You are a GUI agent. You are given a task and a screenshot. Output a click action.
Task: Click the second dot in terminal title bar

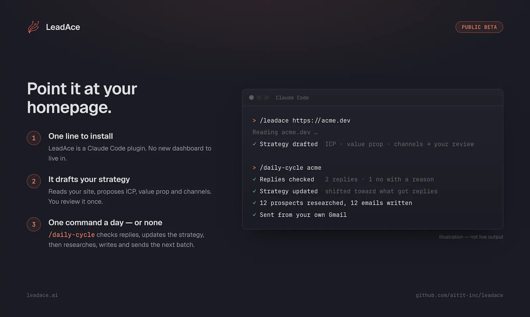point(259,98)
